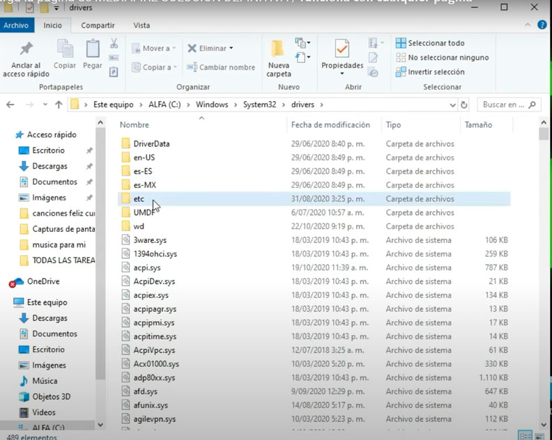
Task: Open the title bar quick access dropdown
Action: tap(56, 8)
